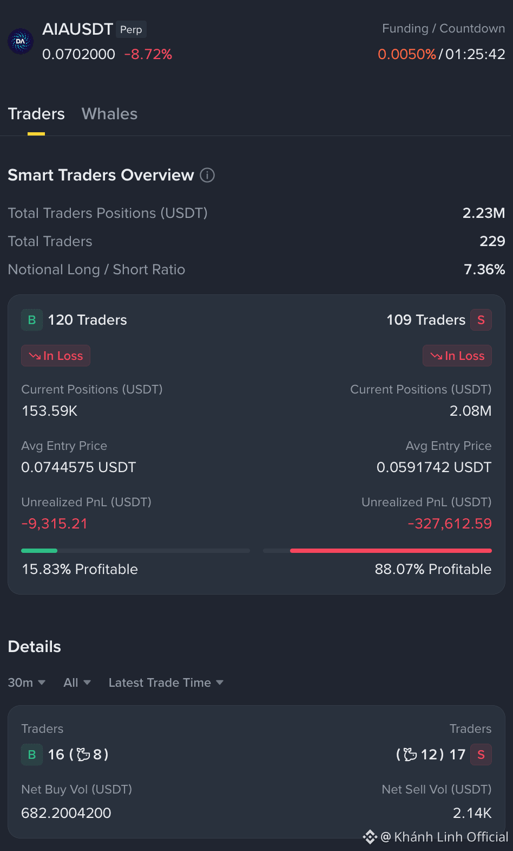
Task: Tap the Perp label next to AIAUSDT
Action: pos(131,29)
